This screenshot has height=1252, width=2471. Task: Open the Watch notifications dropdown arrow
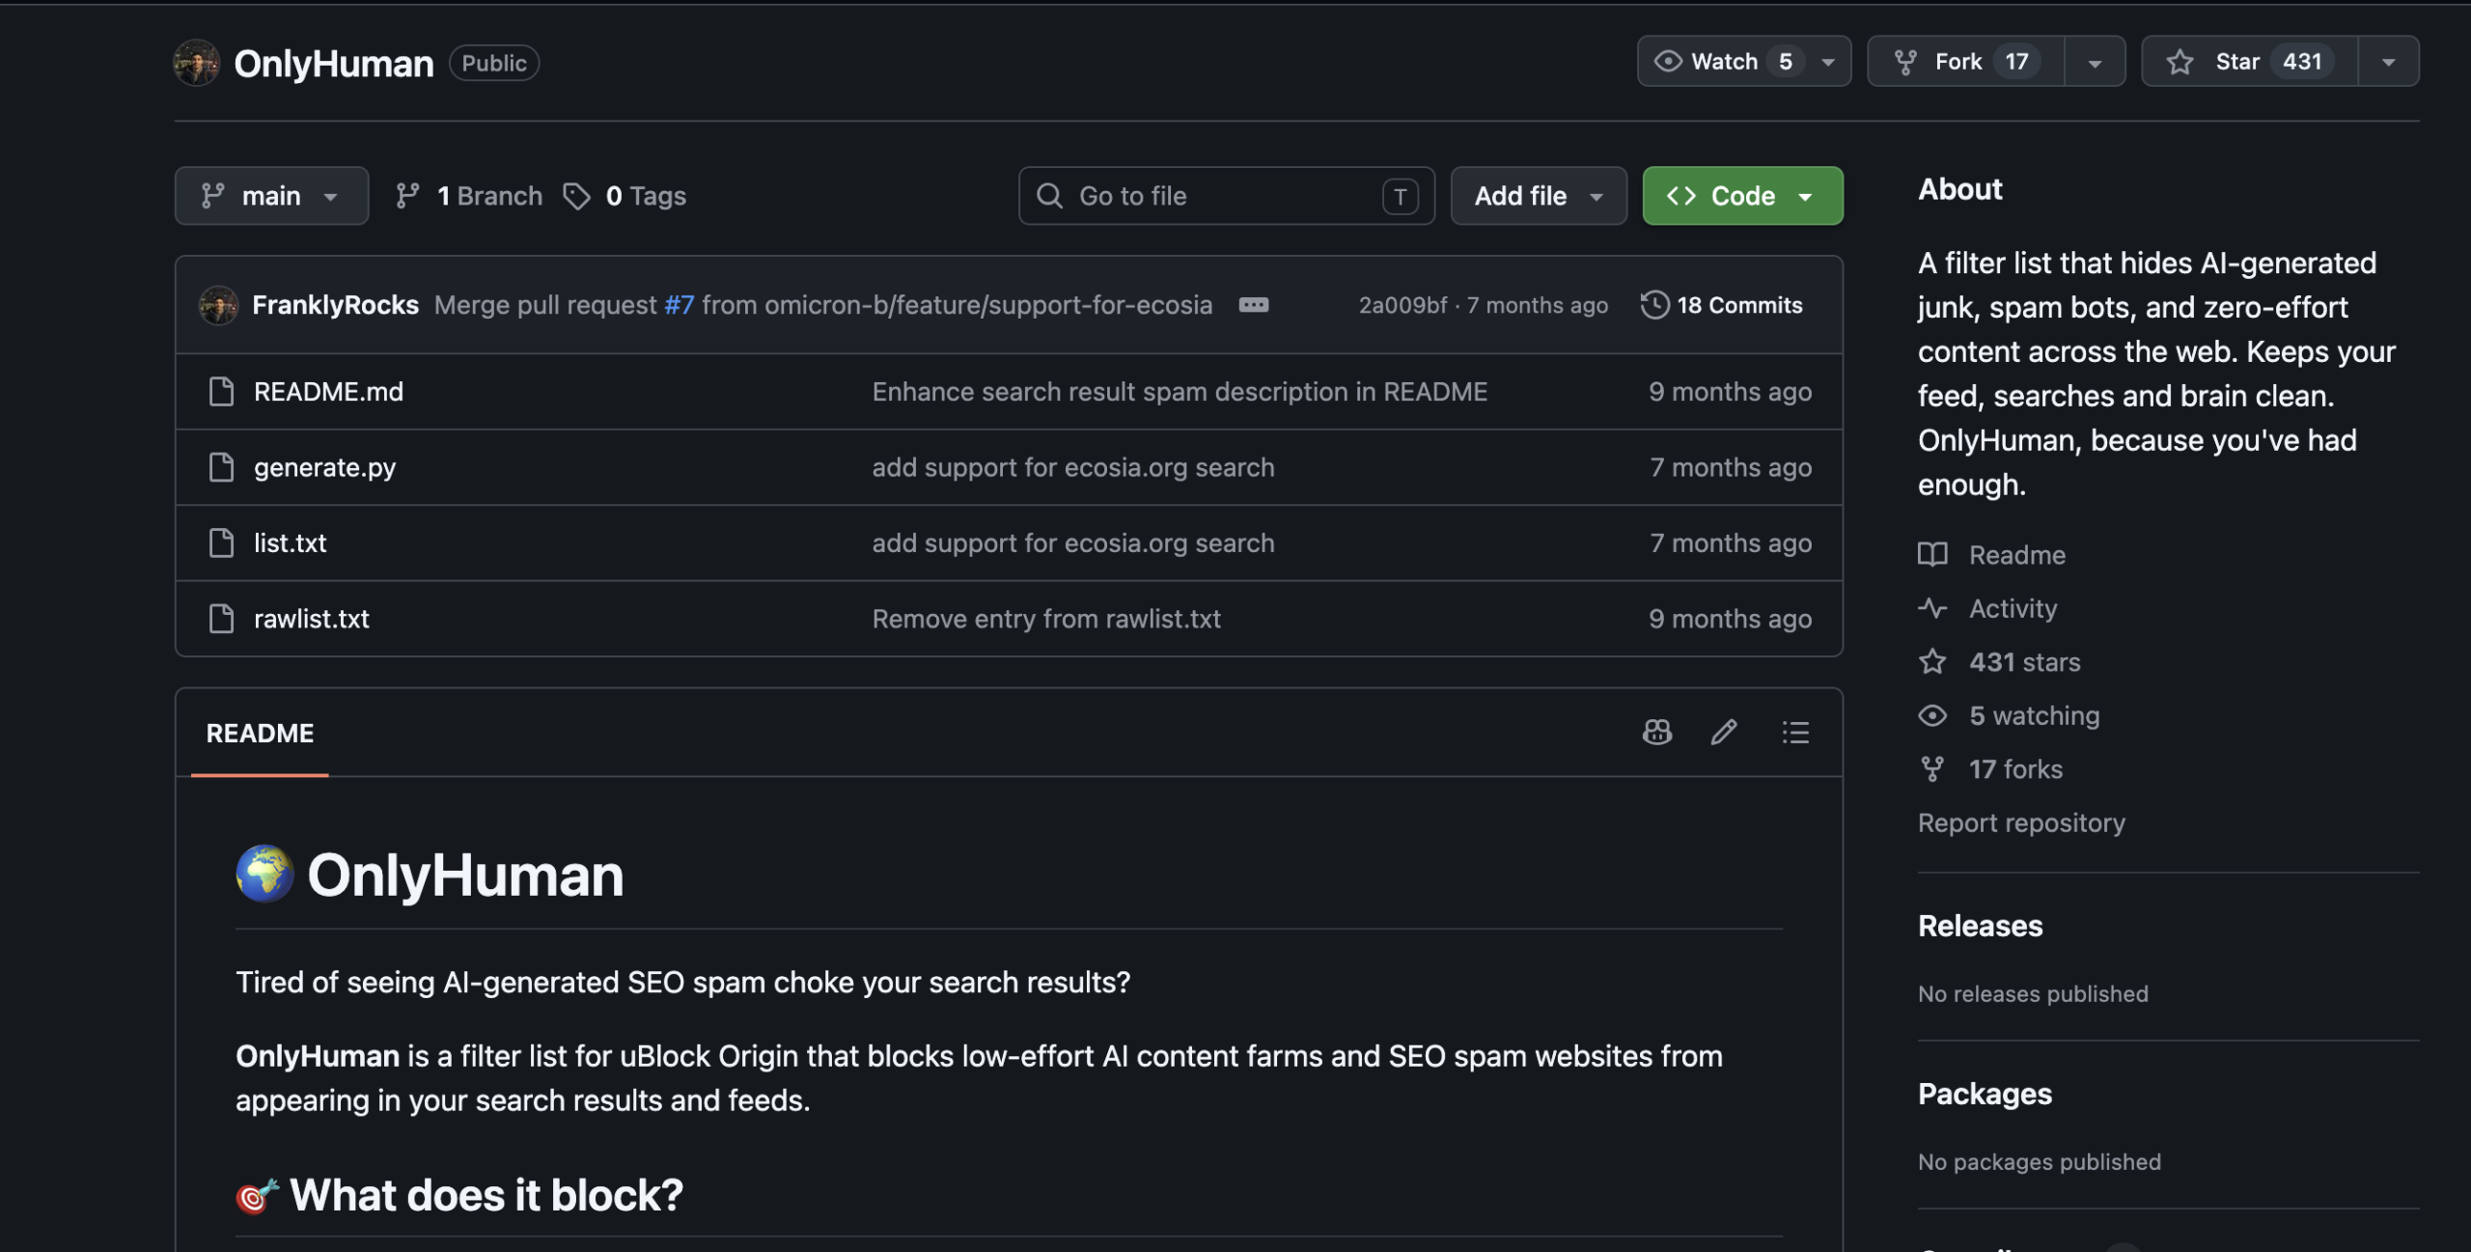[x=1828, y=62]
